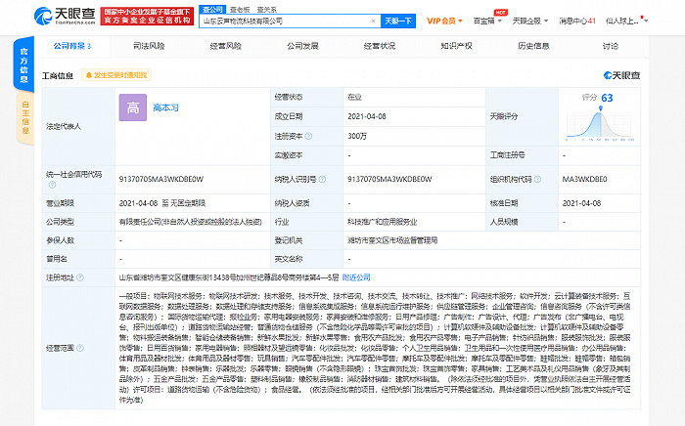The image size is (685, 426).
Task: Expand the 天眼企服 dropdown menu
Action: [530, 21]
